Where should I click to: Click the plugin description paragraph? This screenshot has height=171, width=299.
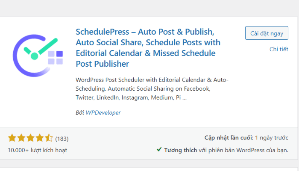(x=152, y=88)
